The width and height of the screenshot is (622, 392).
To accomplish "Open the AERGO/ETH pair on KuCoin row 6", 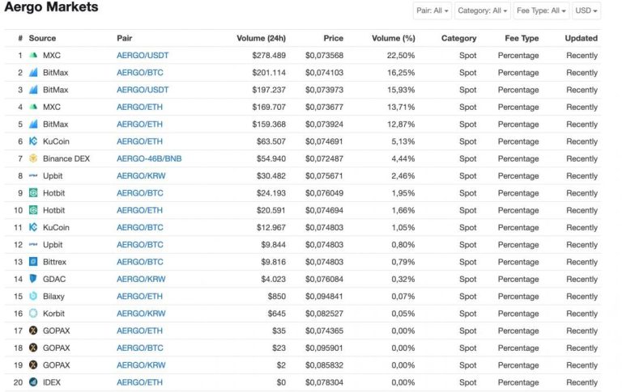I will point(139,141).
